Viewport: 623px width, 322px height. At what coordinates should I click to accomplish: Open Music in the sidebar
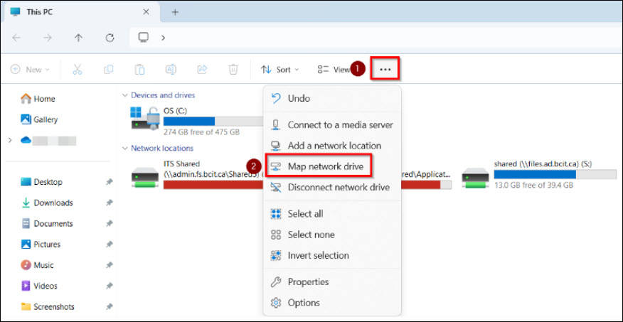pyautogui.click(x=37, y=265)
